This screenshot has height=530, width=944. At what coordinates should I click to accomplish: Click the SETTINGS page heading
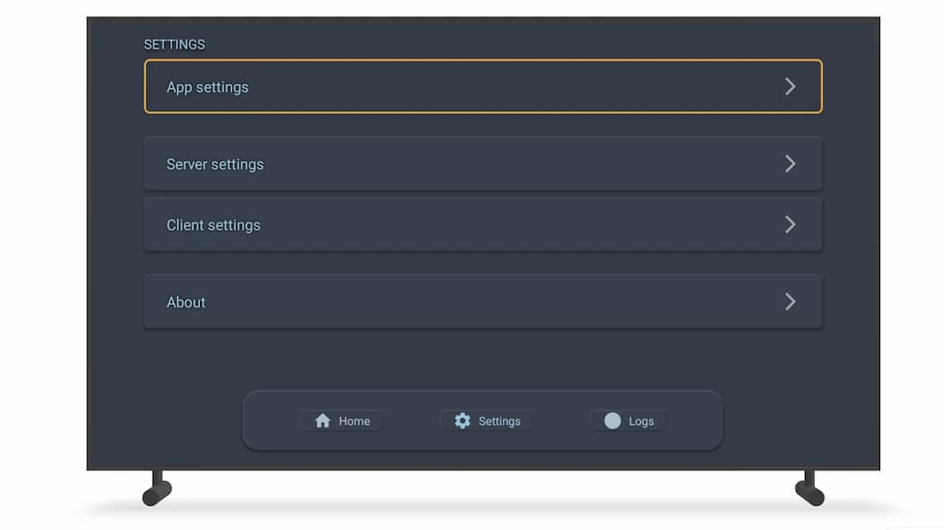174,44
